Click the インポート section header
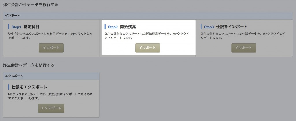Viewport: 296px width, 121px height. click(148, 16)
